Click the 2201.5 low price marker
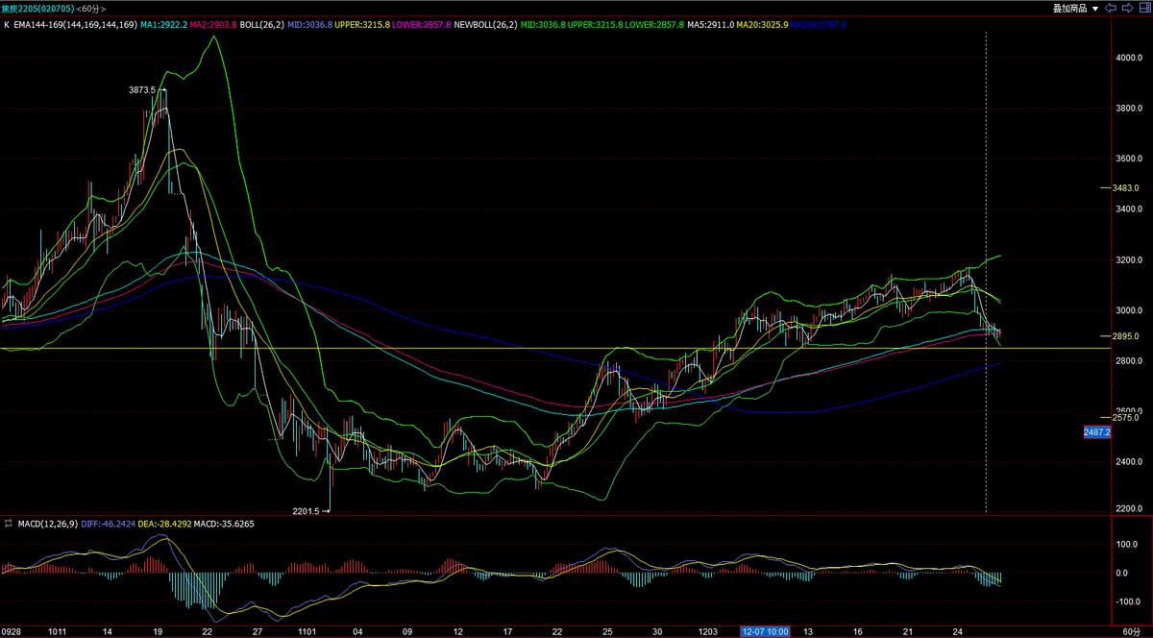 310,511
